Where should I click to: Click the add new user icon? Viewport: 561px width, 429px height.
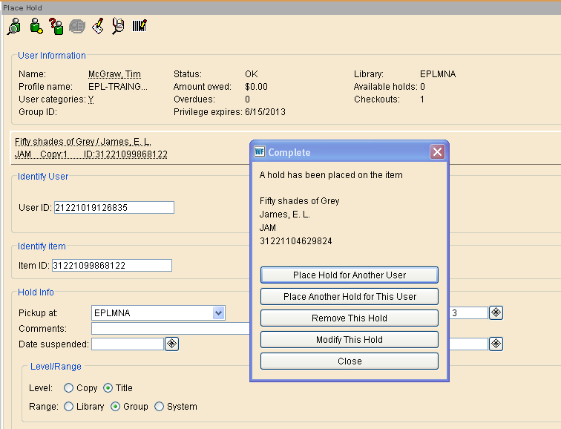tap(36, 27)
